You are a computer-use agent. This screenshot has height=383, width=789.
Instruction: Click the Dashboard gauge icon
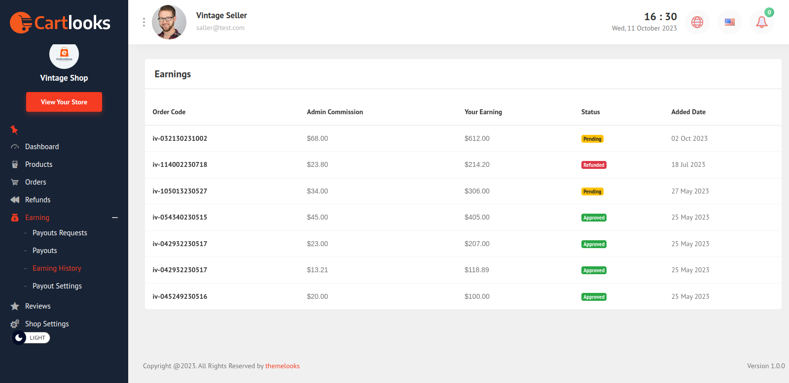coord(15,147)
